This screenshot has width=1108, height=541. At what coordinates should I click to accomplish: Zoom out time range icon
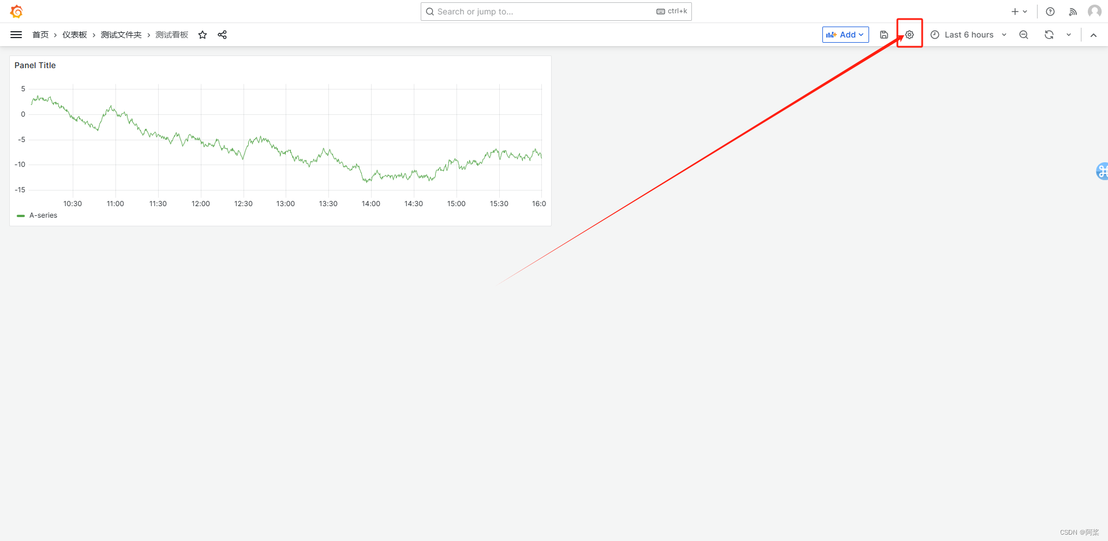point(1024,35)
